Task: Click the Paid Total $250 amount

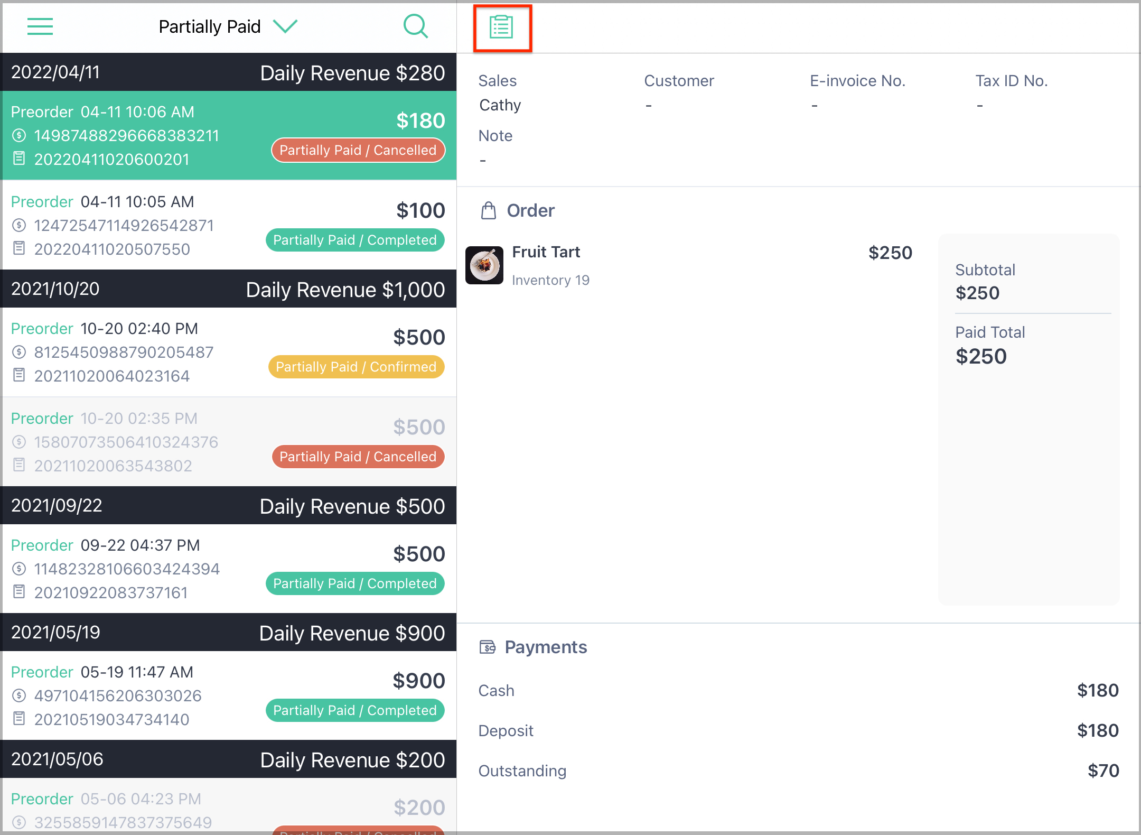Action: click(x=981, y=356)
